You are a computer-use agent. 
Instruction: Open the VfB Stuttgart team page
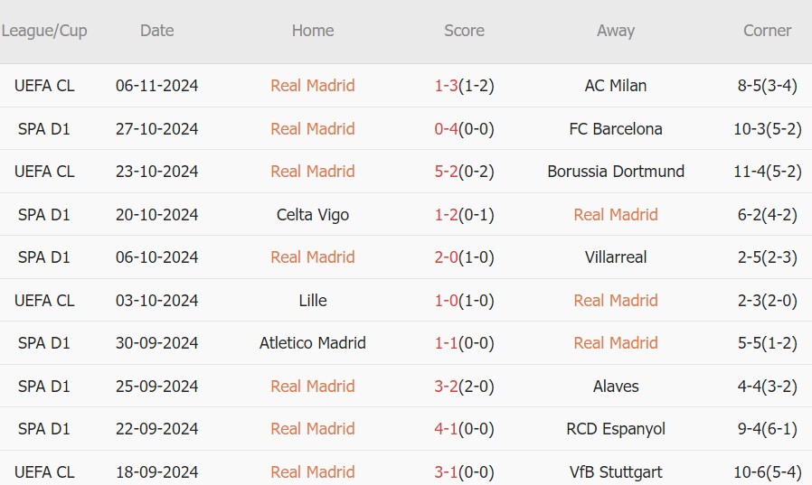tap(616, 472)
